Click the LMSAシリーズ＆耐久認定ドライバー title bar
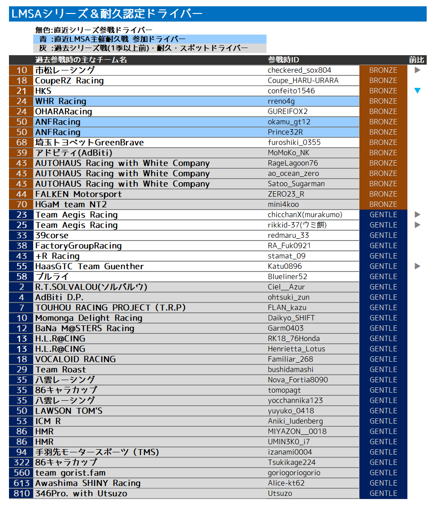The width and height of the screenshot is (437, 508). (x=218, y=14)
